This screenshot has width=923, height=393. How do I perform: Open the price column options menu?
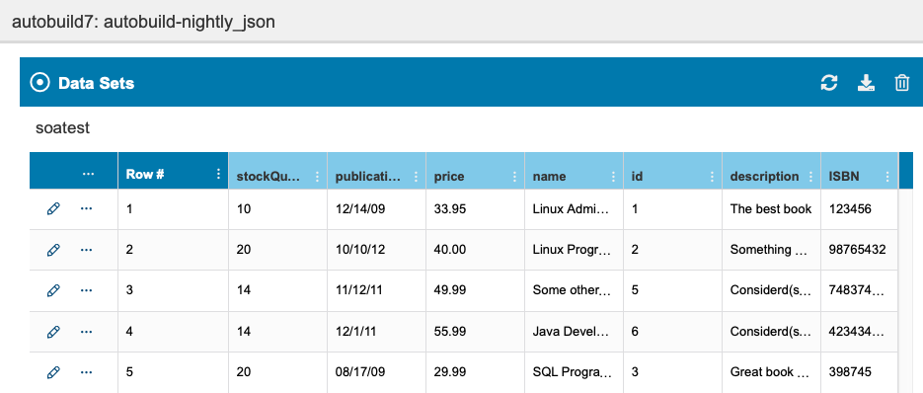514,176
